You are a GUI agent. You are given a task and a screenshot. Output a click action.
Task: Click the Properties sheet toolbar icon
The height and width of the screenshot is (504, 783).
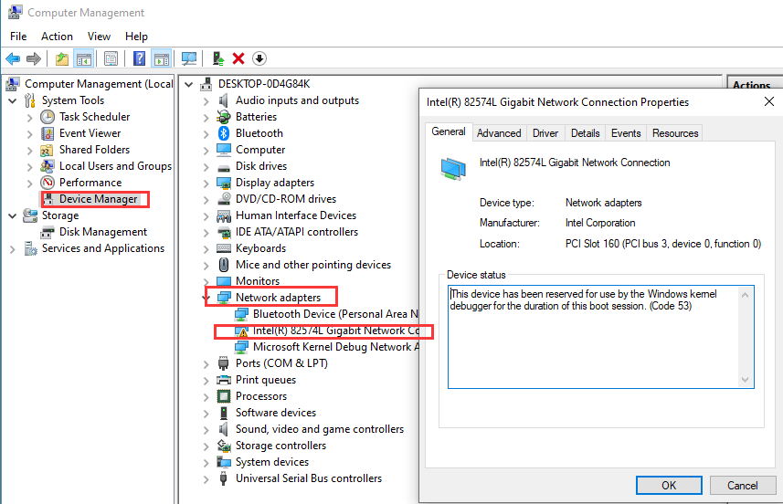tap(111, 58)
